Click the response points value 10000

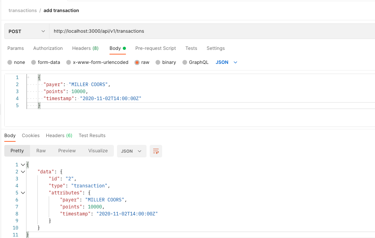pos(95,207)
